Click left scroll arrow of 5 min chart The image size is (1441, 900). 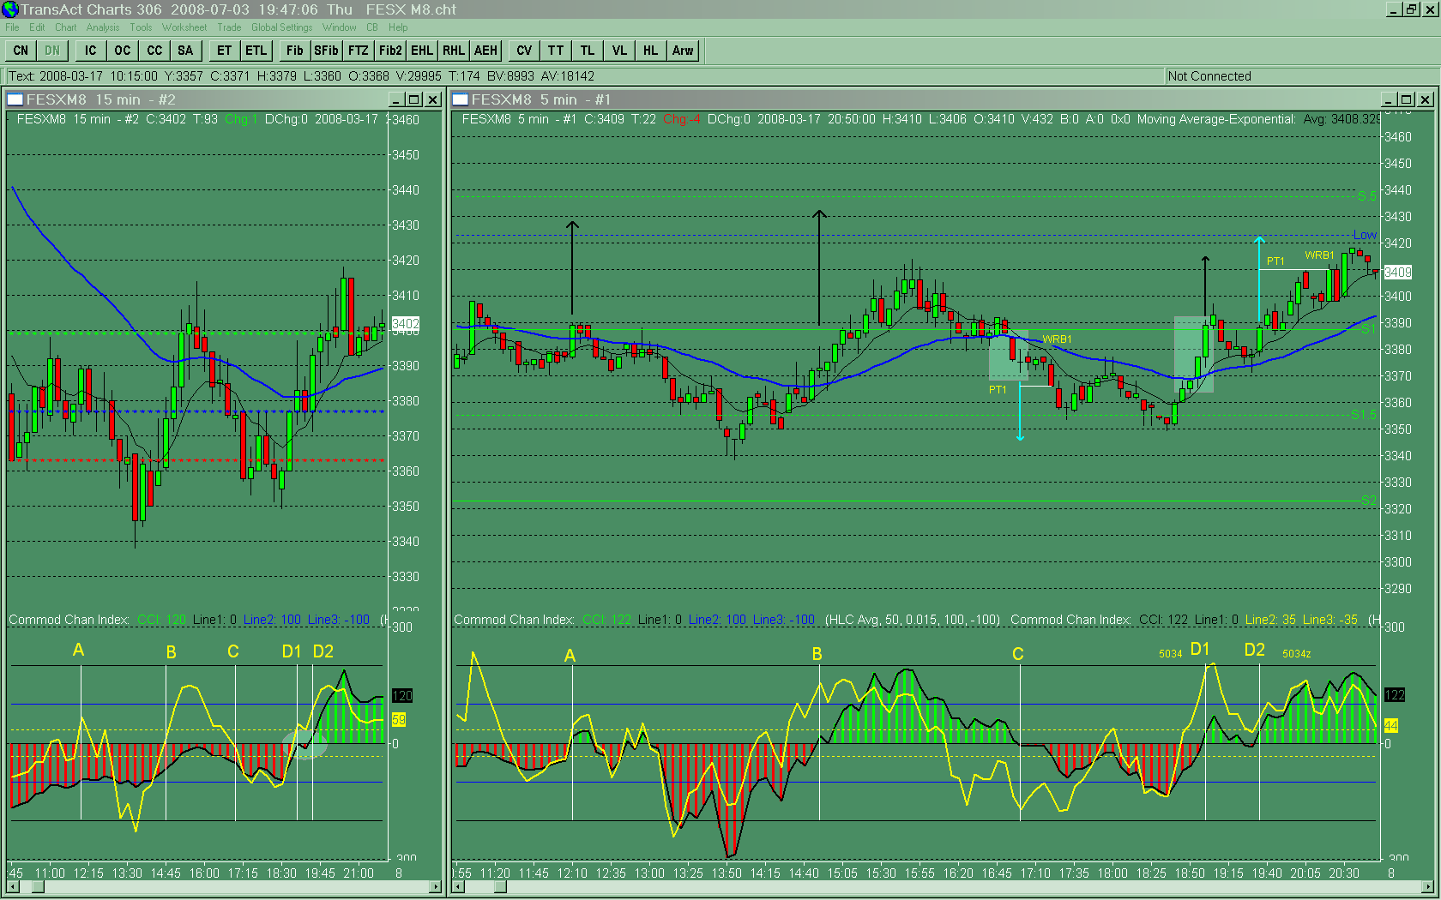click(x=458, y=886)
